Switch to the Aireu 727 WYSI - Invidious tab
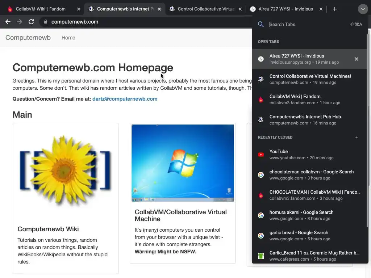This screenshot has height=278, width=371. (285, 9)
